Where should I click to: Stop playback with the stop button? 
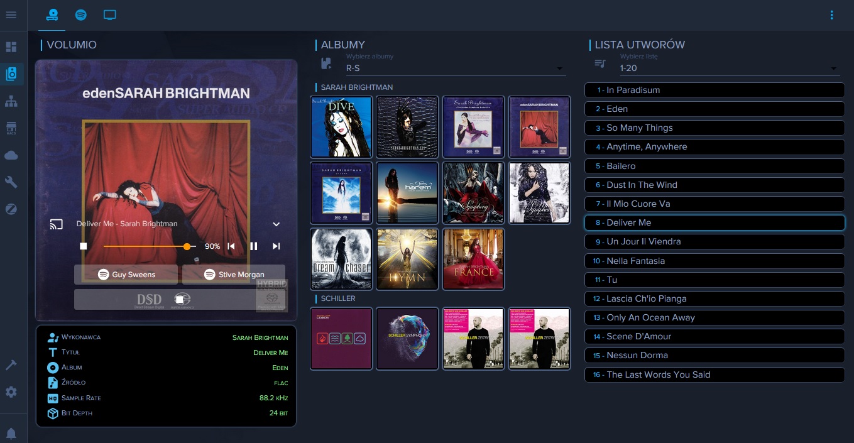[x=83, y=246]
